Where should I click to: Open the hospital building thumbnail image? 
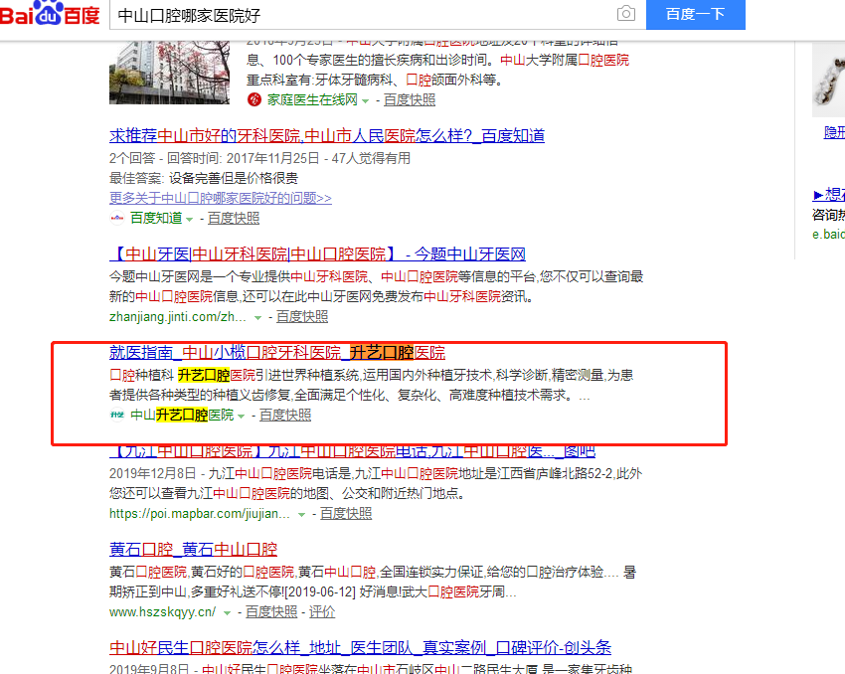pos(169,73)
